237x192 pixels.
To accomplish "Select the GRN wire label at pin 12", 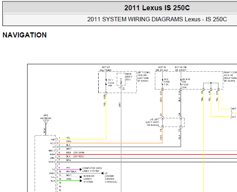I will click(x=69, y=179).
